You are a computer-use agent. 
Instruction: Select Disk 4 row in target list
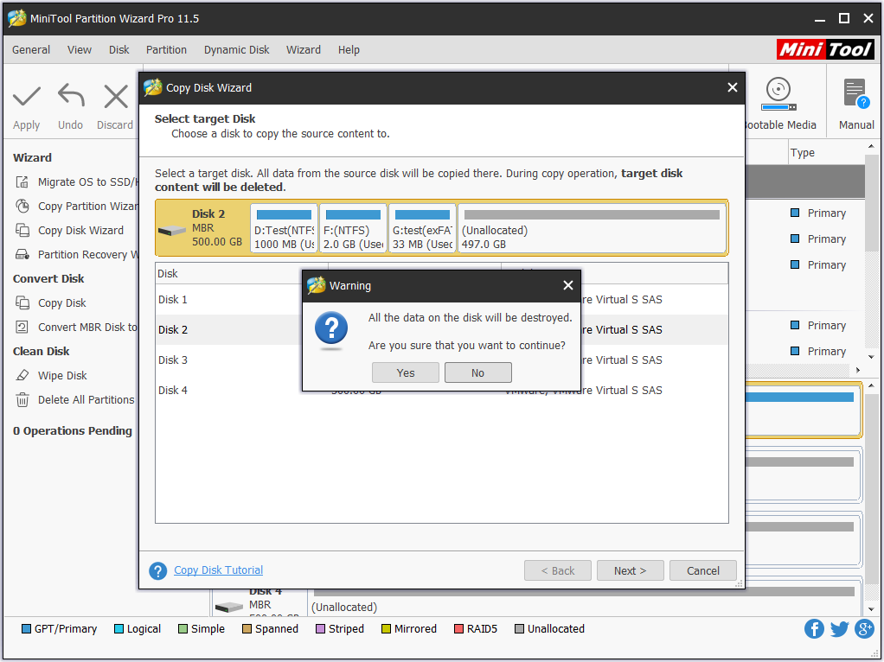click(x=441, y=391)
